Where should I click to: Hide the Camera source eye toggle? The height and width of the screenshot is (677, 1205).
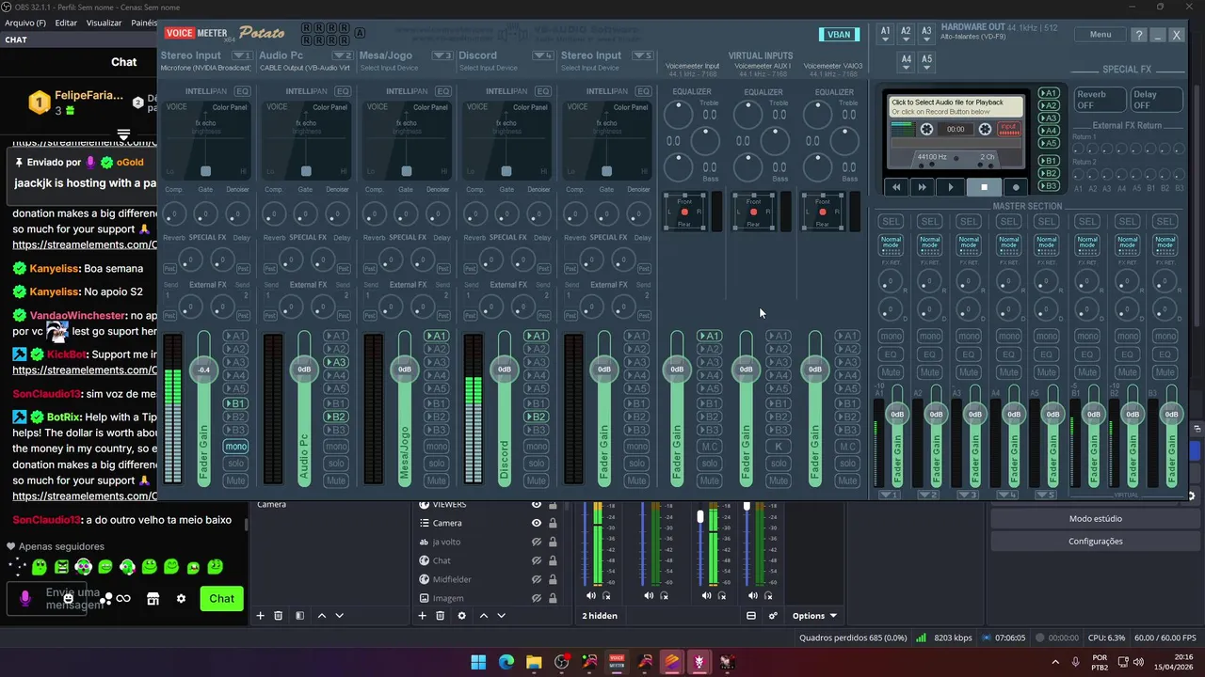(537, 523)
